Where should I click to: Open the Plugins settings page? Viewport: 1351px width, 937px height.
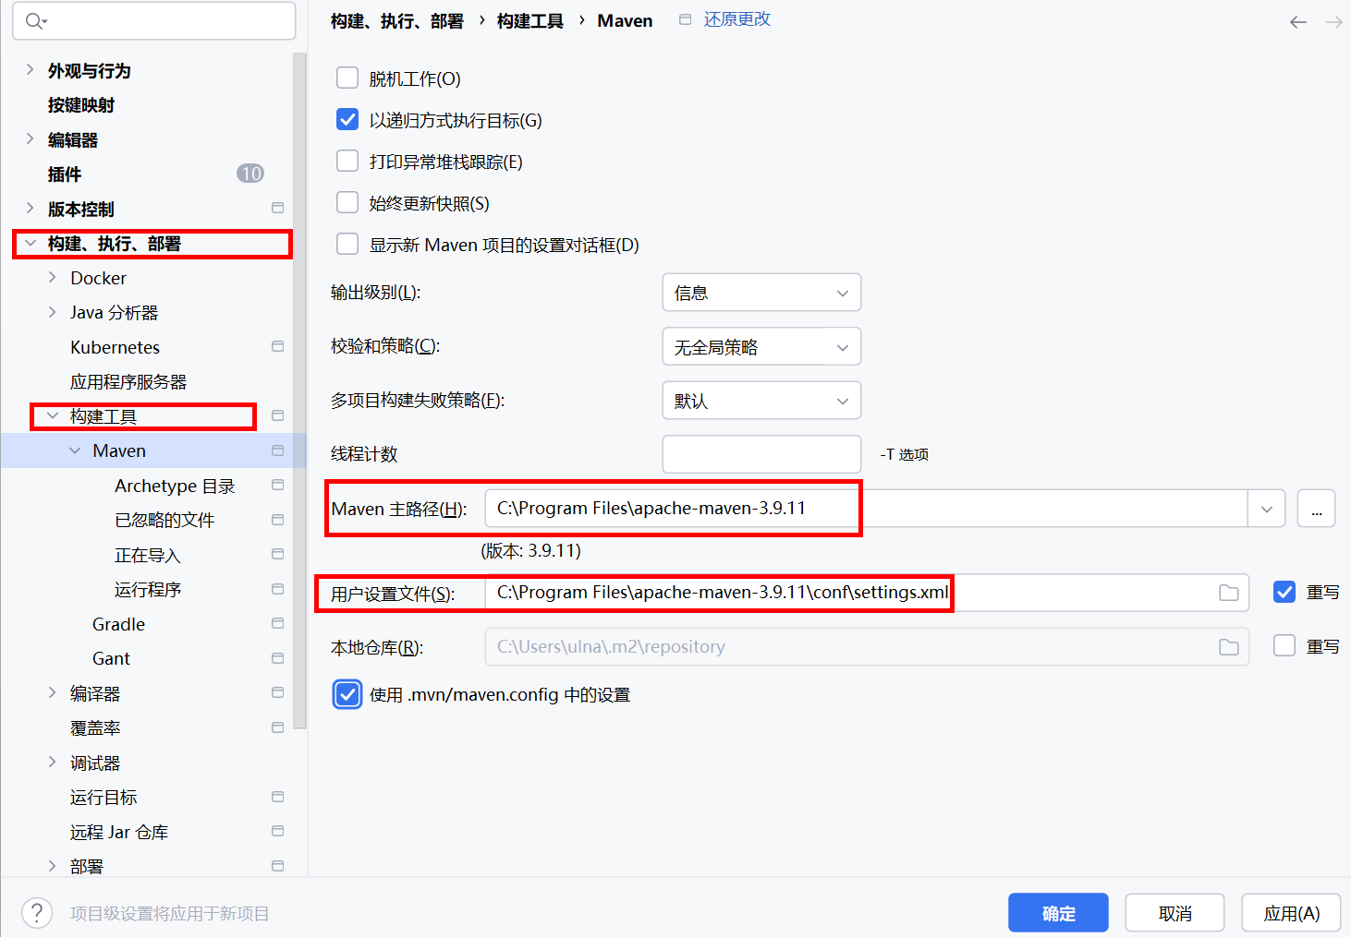click(65, 174)
